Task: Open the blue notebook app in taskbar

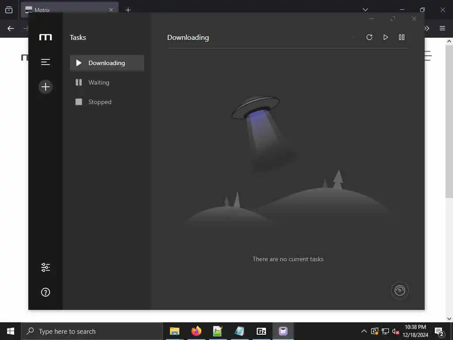Action: 239,331
